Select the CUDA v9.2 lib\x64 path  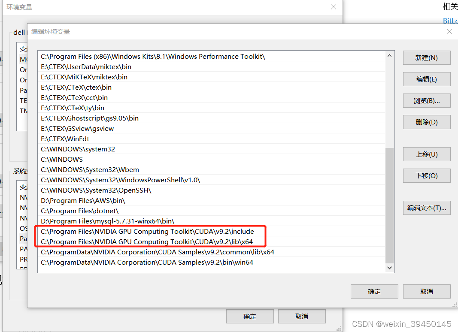tap(212, 242)
